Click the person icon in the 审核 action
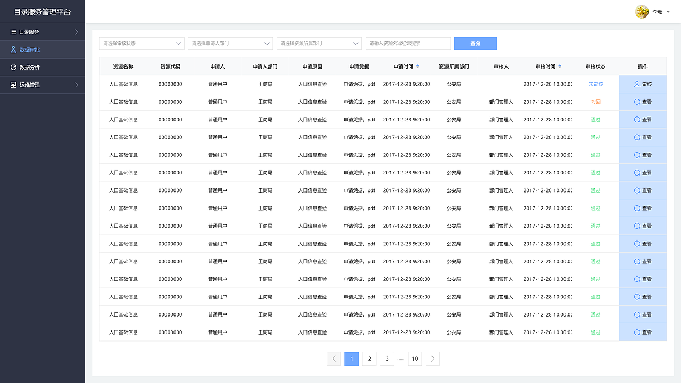681x383 pixels. coord(637,84)
